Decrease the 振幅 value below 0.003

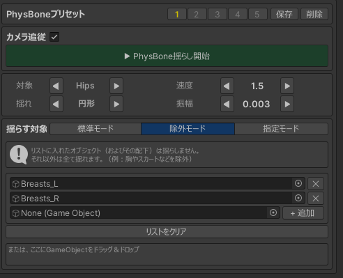tap(227, 104)
